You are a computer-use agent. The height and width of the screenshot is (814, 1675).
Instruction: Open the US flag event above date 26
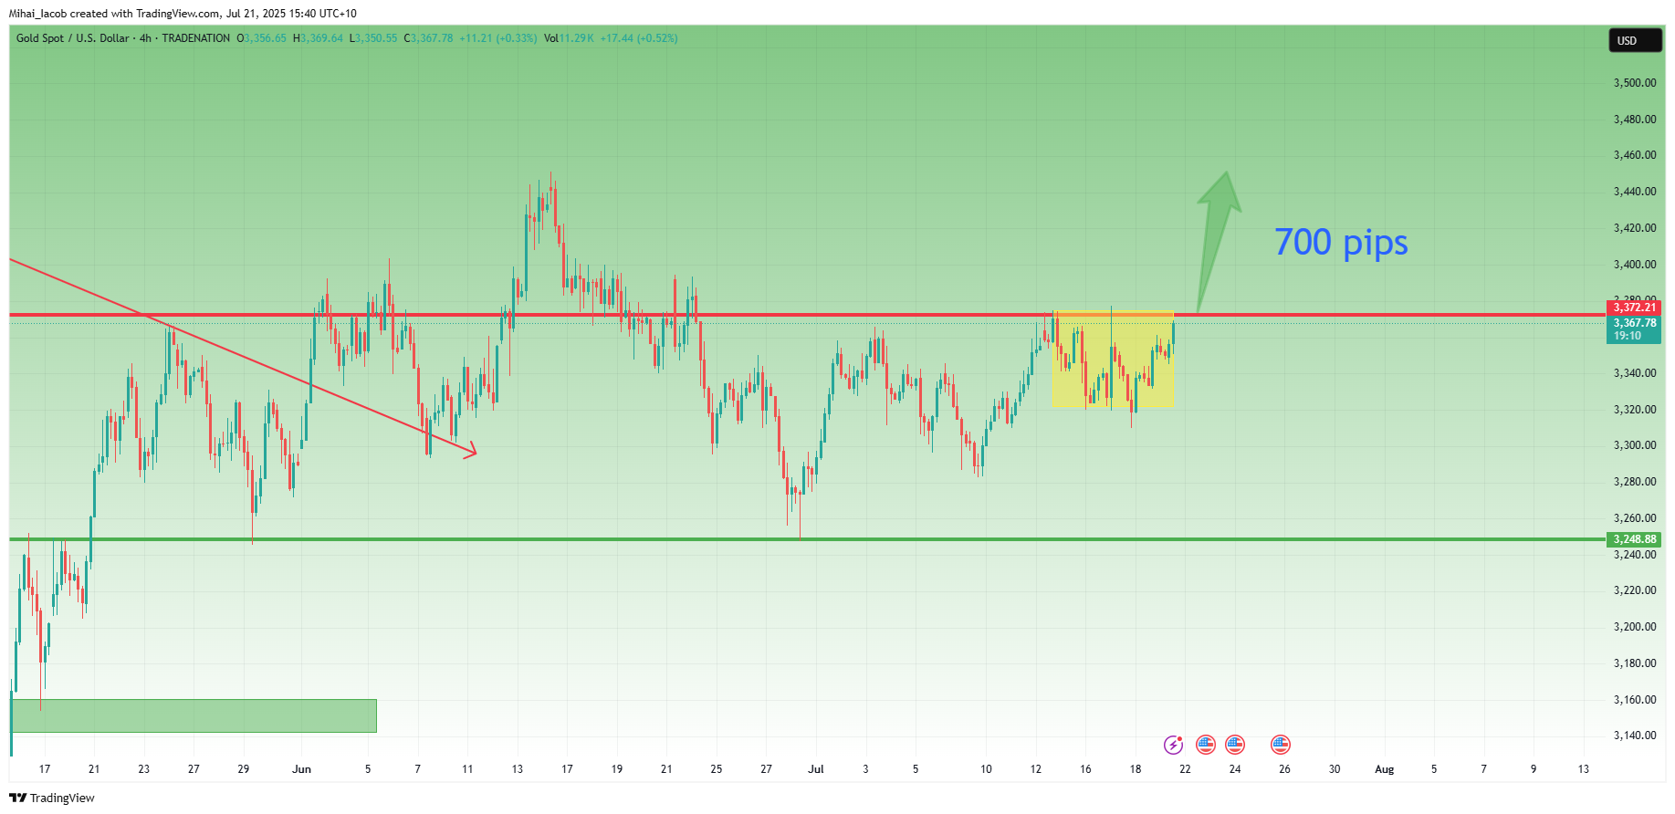1281,745
